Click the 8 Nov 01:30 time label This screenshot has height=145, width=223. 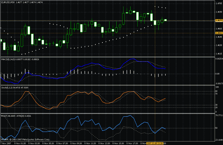click(20, 144)
